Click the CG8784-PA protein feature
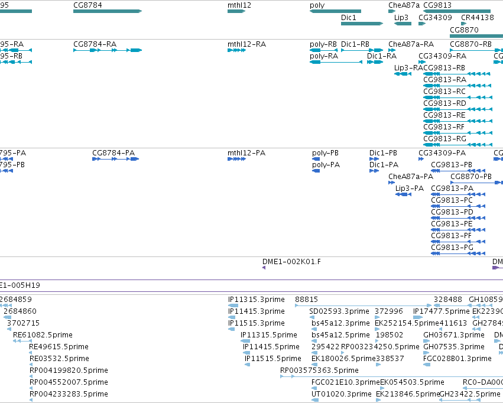 [x=115, y=159]
